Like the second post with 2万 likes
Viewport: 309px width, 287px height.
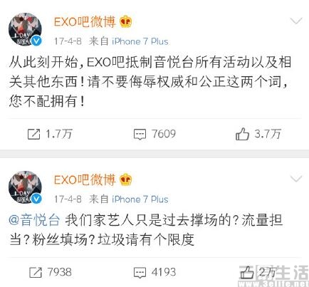point(247,272)
